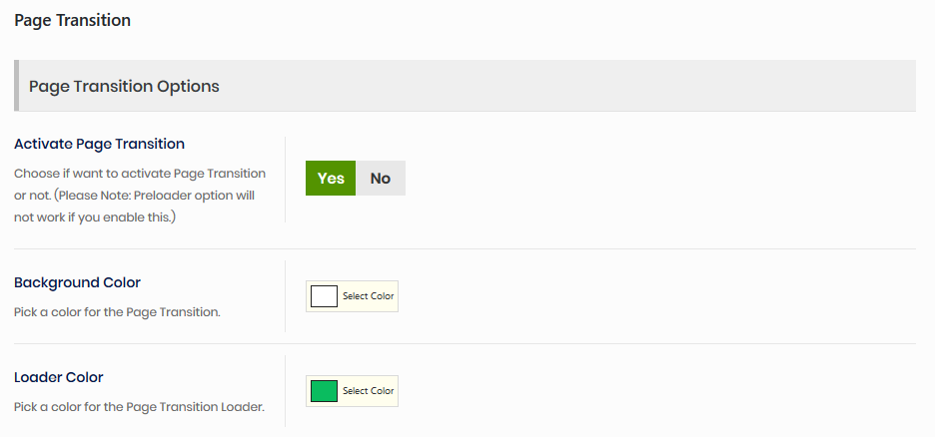Click the divider line above Background Color
935x437 pixels.
[x=465, y=248]
